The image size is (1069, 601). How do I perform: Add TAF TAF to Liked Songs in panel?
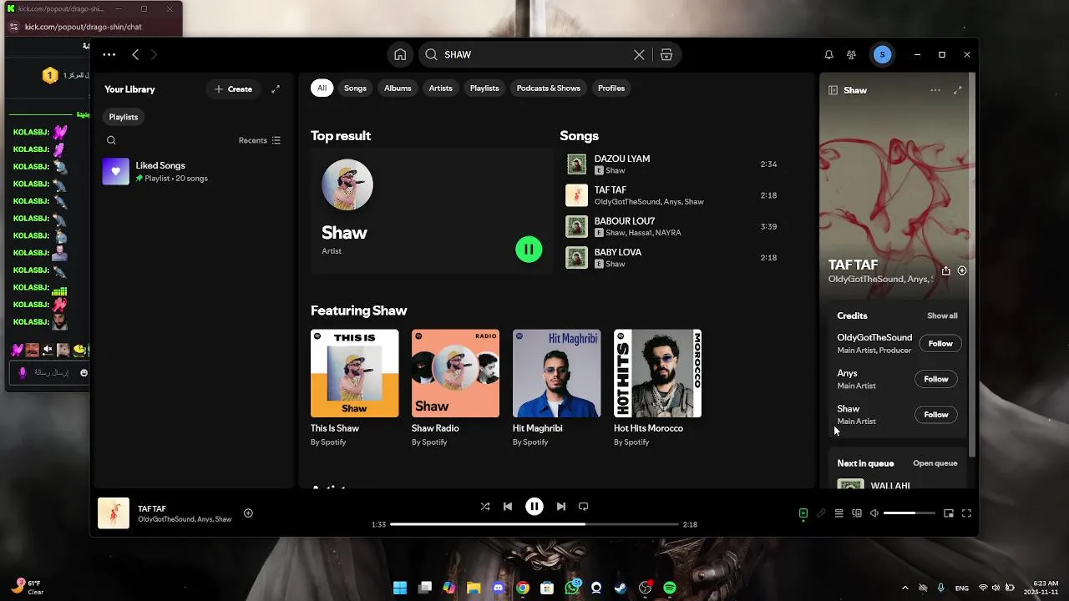pos(962,270)
